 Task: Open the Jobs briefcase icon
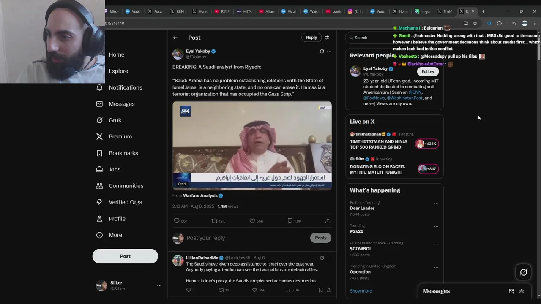point(99,169)
